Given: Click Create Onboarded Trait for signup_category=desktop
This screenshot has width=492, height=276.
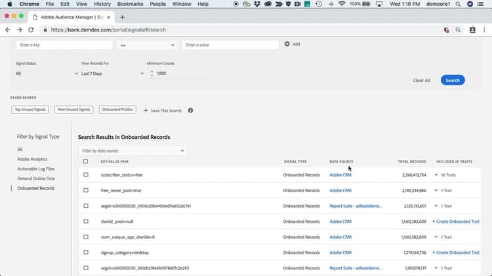Looking at the screenshot, I should pos(456,252).
